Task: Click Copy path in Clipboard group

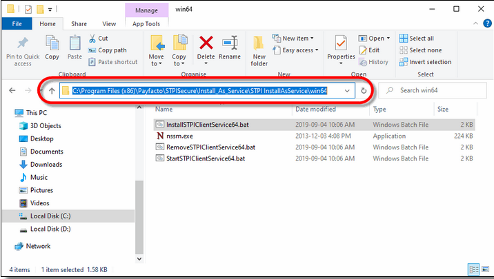Action: click(111, 50)
